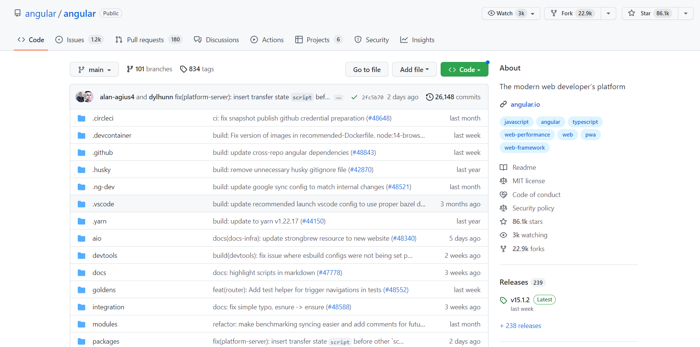Viewport: 700px width, 347px height.
Task: Click the folder icon for .vscode
Action: (x=81, y=204)
